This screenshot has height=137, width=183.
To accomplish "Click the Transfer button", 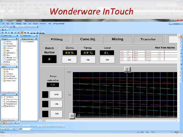I will (148, 39).
